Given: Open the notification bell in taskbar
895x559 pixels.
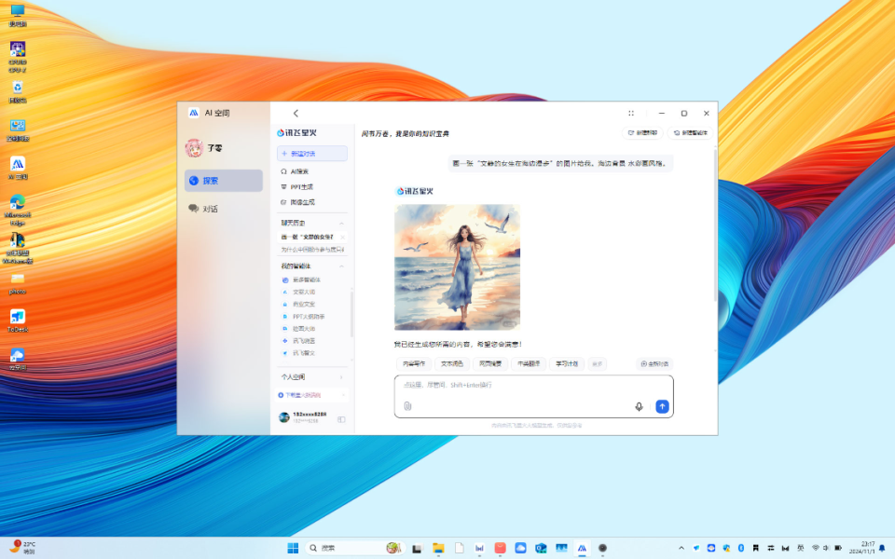Looking at the screenshot, I should [x=883, y=548].
